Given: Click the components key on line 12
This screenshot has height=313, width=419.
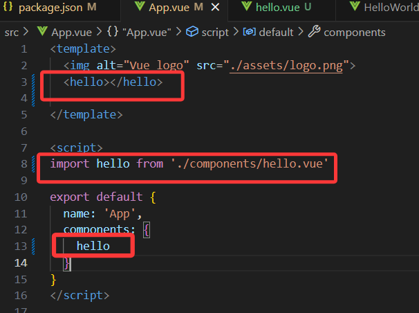Looking at the screenshot, I should pyautogui.click(x=96, y=230).
